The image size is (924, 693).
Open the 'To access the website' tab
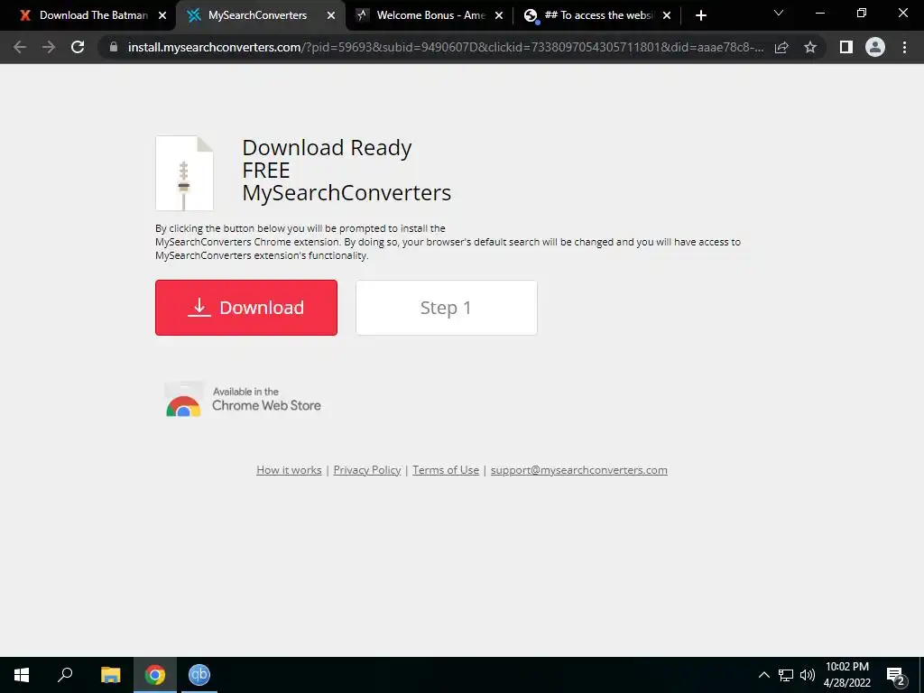coord(598,16)
